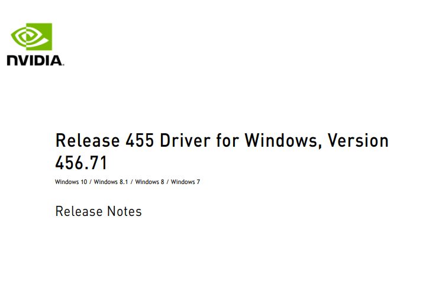Click the green NVIDIA eye logo
The width and height of the screenshot is (436, 284).
tap(31, 37)
